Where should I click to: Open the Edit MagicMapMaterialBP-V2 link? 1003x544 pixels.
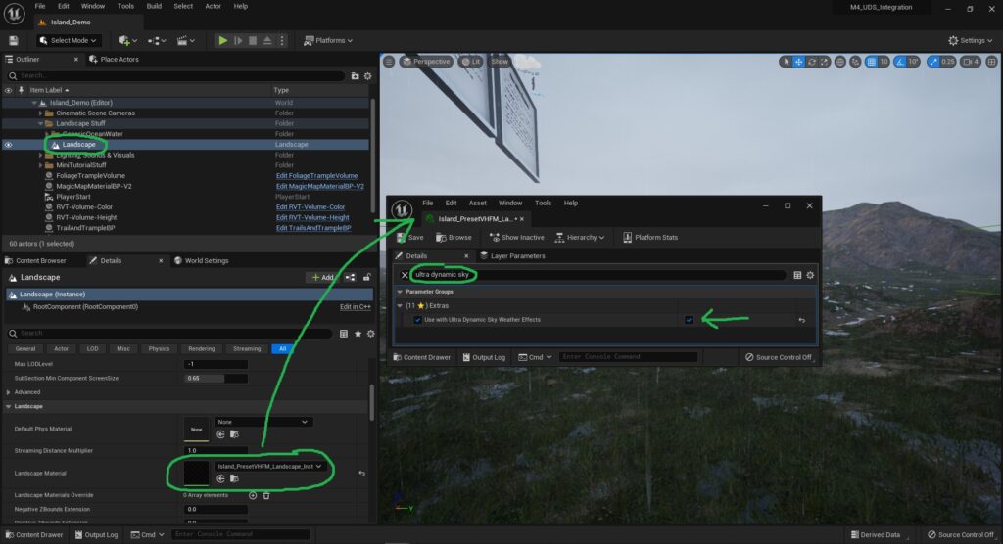320,186
